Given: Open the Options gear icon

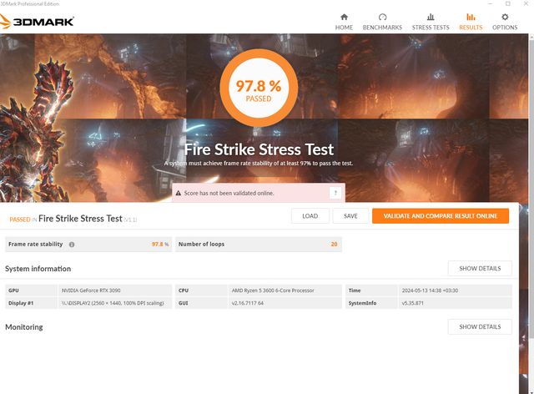Looking at the screenshot, I should point(504,17).
